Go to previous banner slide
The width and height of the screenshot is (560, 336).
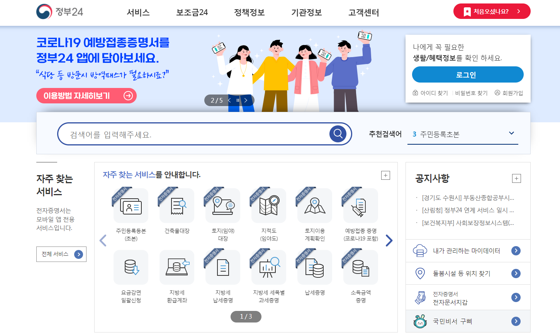pyautogui.click(x=229, y=100)
